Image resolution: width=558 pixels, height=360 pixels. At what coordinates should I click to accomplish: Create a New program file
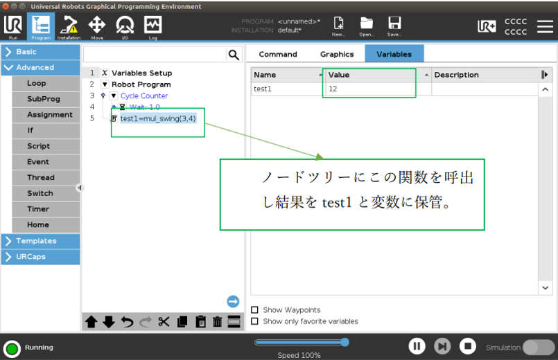coord(338,26)
